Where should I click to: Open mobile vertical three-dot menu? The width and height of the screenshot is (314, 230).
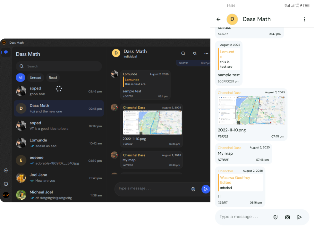(304, 19)
